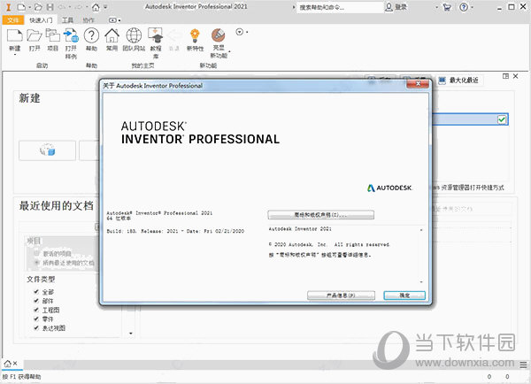Expand the 新建 button dropdown arrow
Viewport: 531px width, 384px height.
pos(15,54)
